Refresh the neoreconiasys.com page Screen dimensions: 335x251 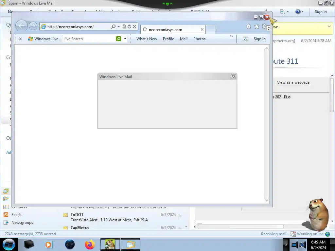coord(129,27)
